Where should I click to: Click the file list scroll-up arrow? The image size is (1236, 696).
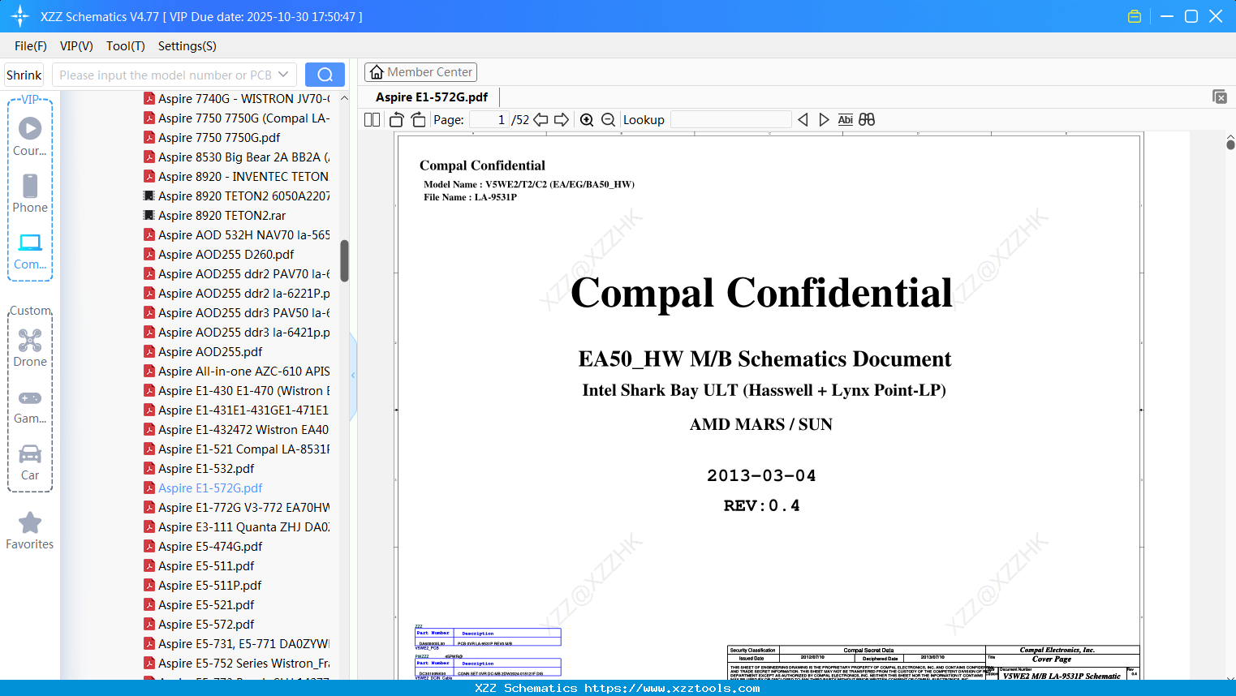point(344,98)
